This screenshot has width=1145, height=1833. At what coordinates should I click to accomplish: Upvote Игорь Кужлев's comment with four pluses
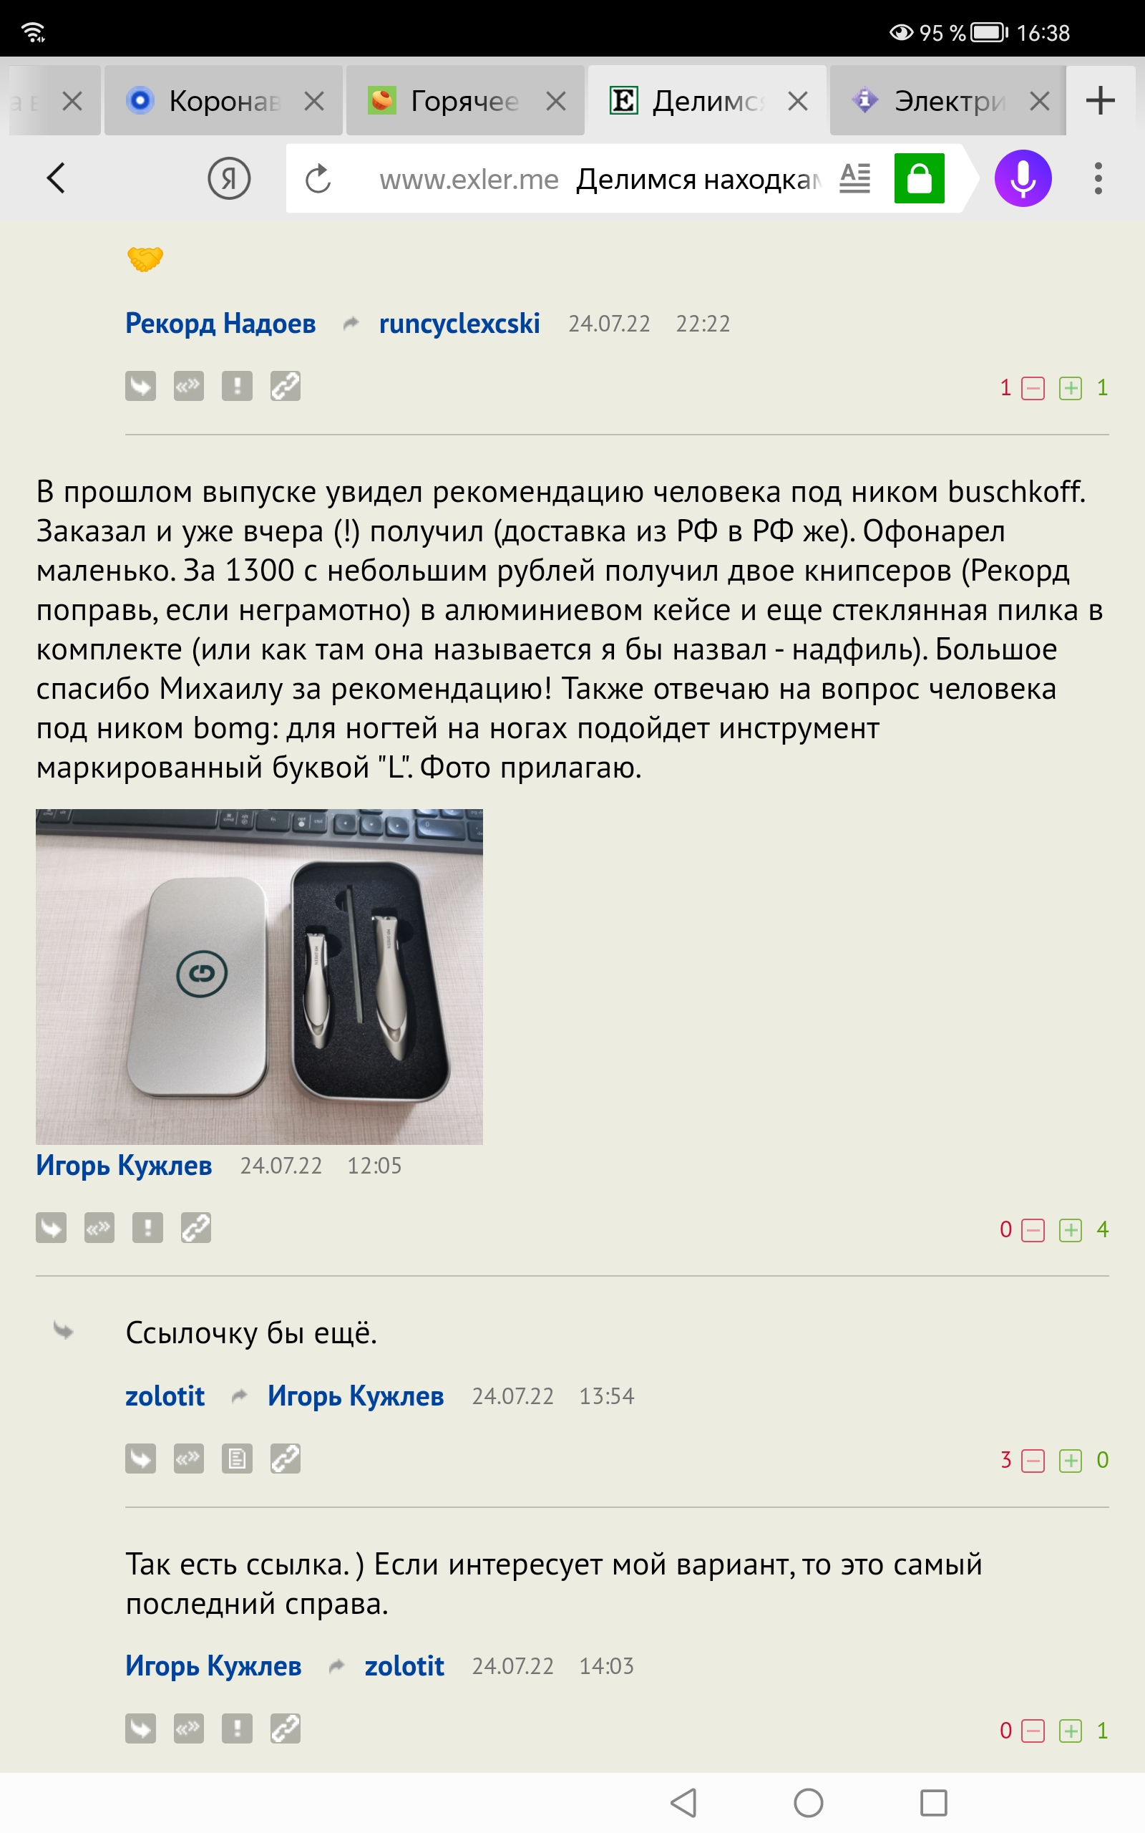(x=1070, y=1230)
